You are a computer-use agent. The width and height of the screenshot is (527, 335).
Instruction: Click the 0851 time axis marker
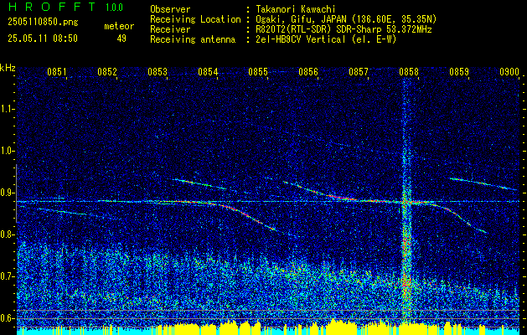tap(57, 71)
